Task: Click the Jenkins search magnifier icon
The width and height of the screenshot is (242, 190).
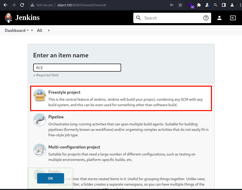Action: coord(139,18)
